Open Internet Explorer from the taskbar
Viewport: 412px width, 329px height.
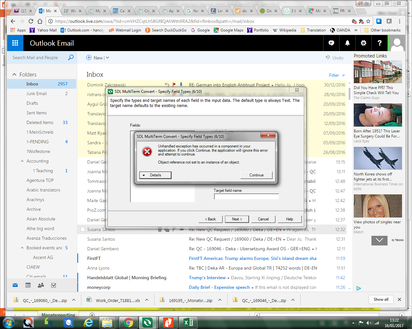click(x=89, y=322)
